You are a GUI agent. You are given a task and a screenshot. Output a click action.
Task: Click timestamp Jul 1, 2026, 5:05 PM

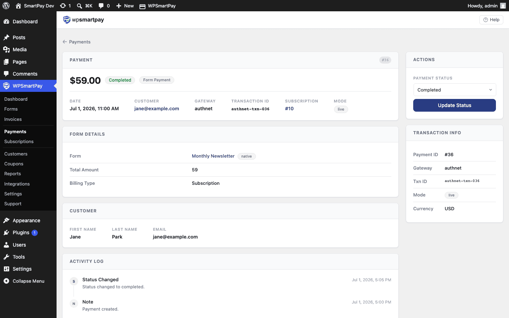click(x=371, y=280)
